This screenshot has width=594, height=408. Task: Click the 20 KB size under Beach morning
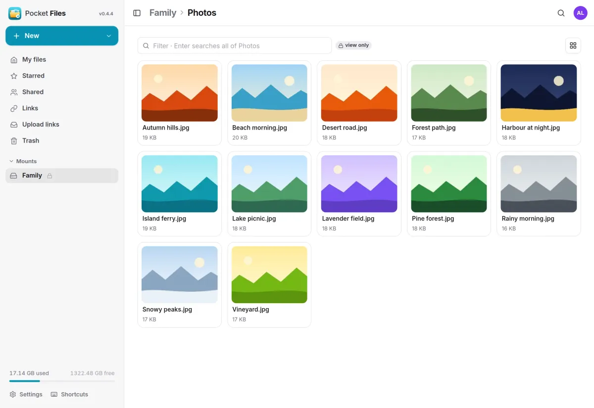[x=240, y=138]
